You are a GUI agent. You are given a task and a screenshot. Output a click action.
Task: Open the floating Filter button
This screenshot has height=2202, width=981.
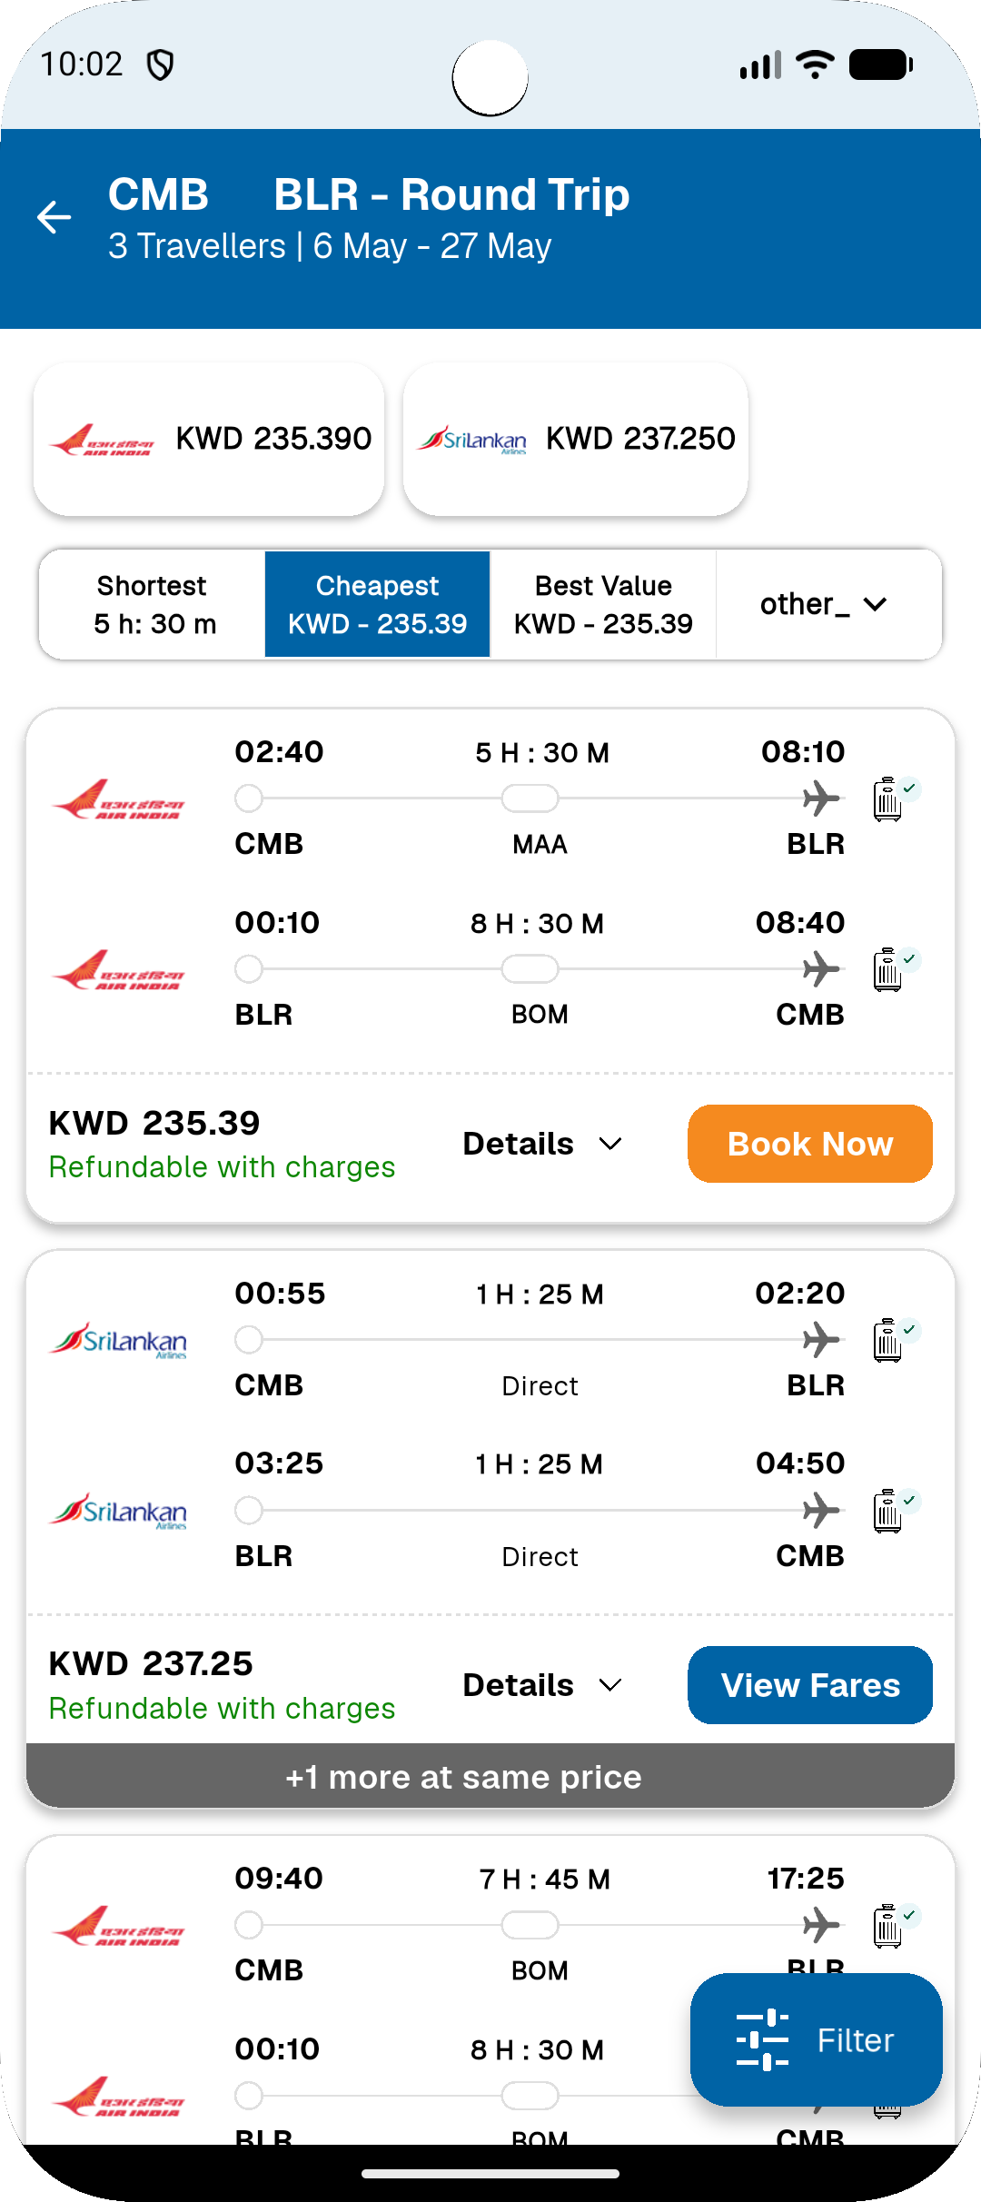(x=816, y=2039)
